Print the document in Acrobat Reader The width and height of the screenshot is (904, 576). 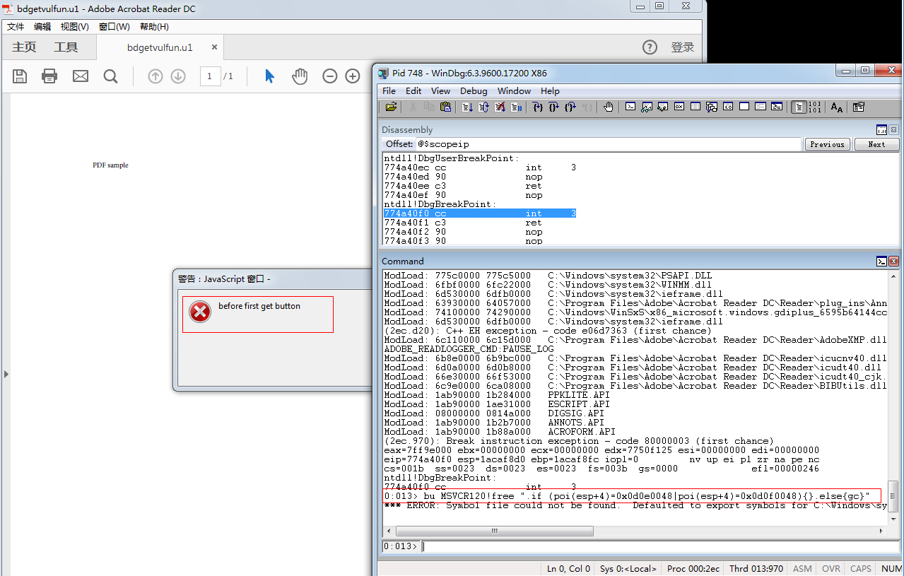coord(49,76)
